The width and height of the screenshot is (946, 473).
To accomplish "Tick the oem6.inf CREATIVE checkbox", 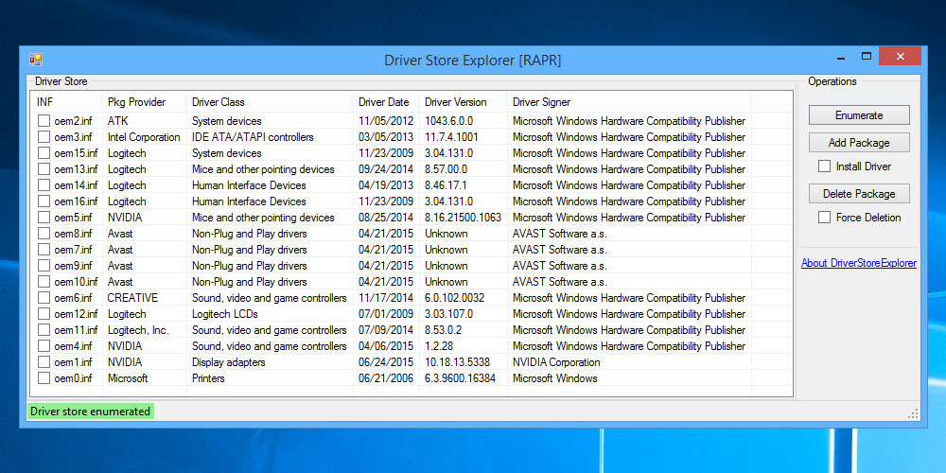I will [44, 297].
